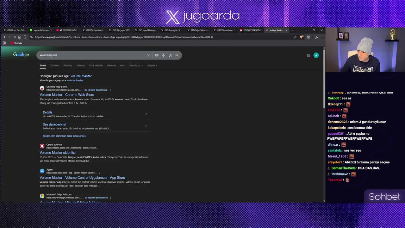
Task: Toggle the sidebar panel icon in the toolbar
Action: pos(308,37)
